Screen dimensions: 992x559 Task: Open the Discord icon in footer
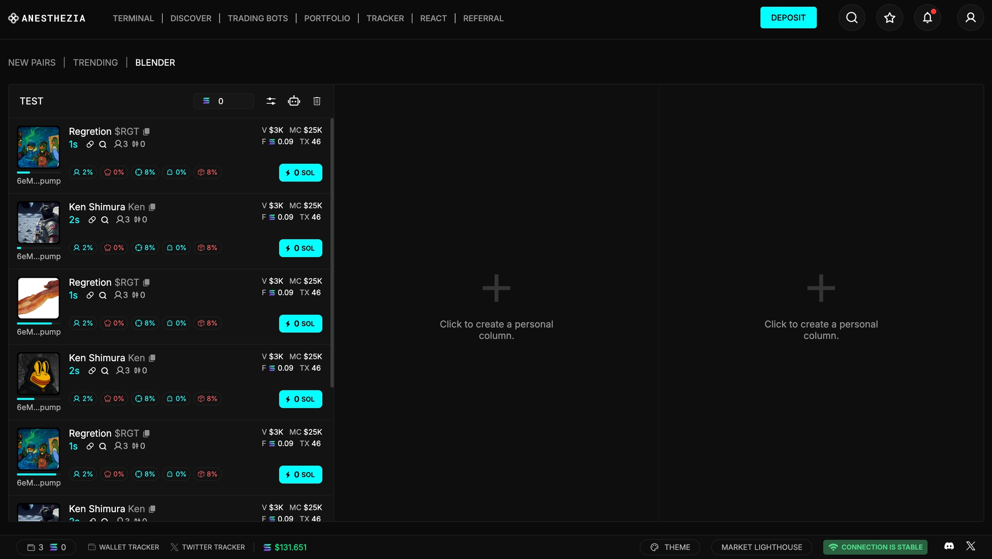[x=949, y=546]
